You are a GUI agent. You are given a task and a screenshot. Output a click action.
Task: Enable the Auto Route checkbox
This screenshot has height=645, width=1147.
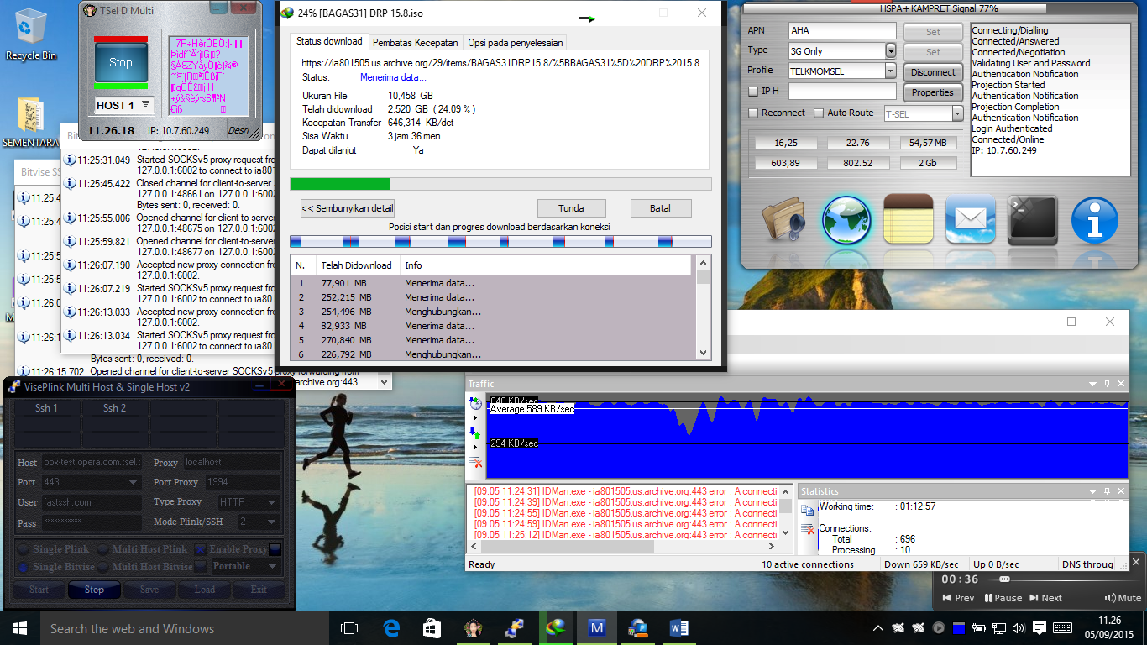pyautogui.click(x=819, y=113)
